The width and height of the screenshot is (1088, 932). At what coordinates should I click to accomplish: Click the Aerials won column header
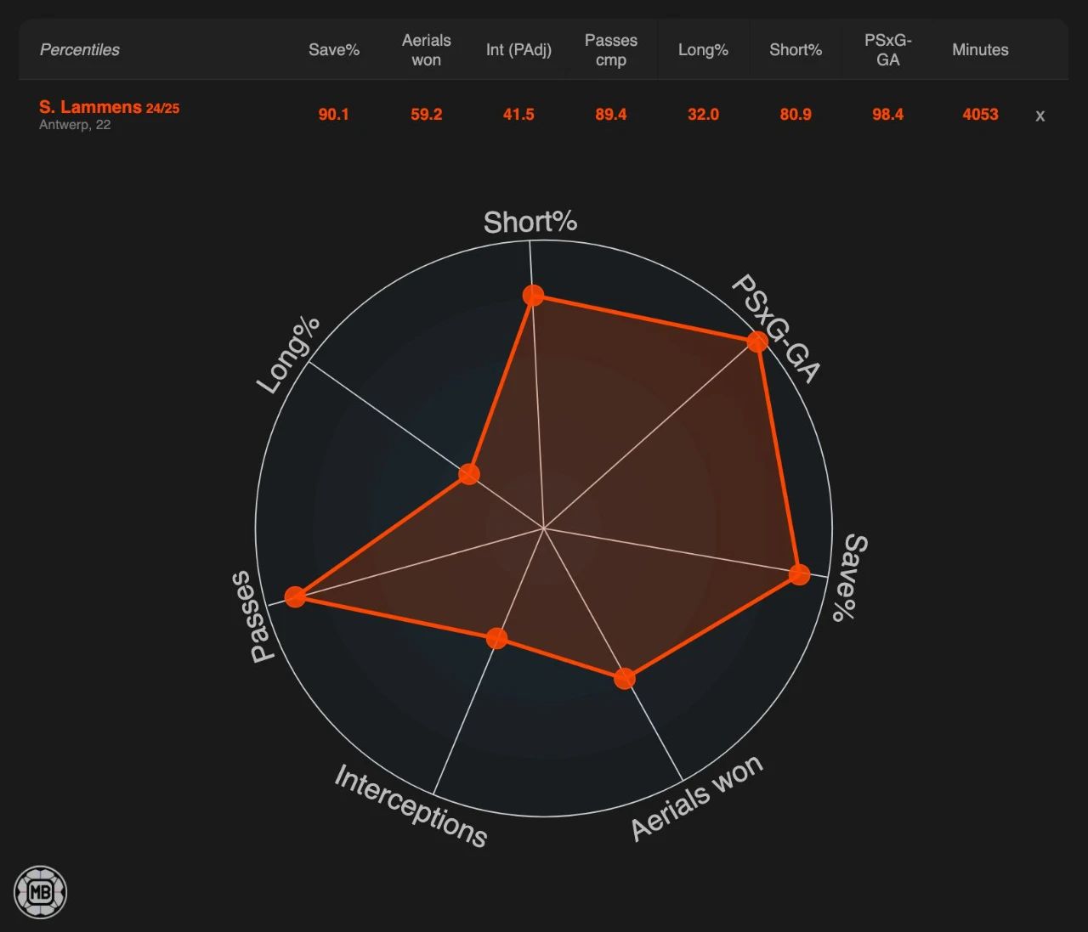click(x=426, y=50)
